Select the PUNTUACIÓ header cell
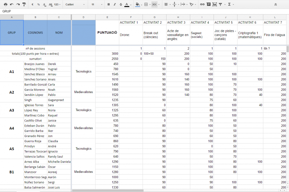This screenshot has height=192, width=289. tap(107, 32)
